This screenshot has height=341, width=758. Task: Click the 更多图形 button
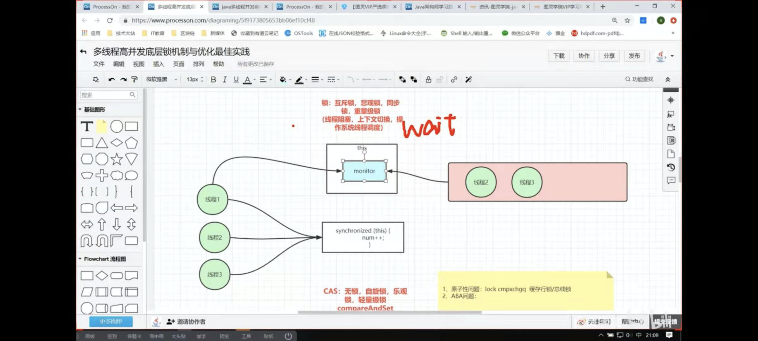point(111,321)
